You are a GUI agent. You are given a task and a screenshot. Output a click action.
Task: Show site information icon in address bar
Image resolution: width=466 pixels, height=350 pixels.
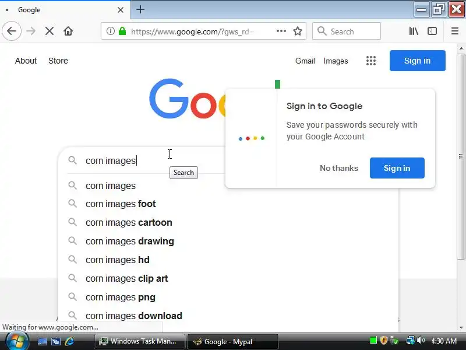[111, 31]
